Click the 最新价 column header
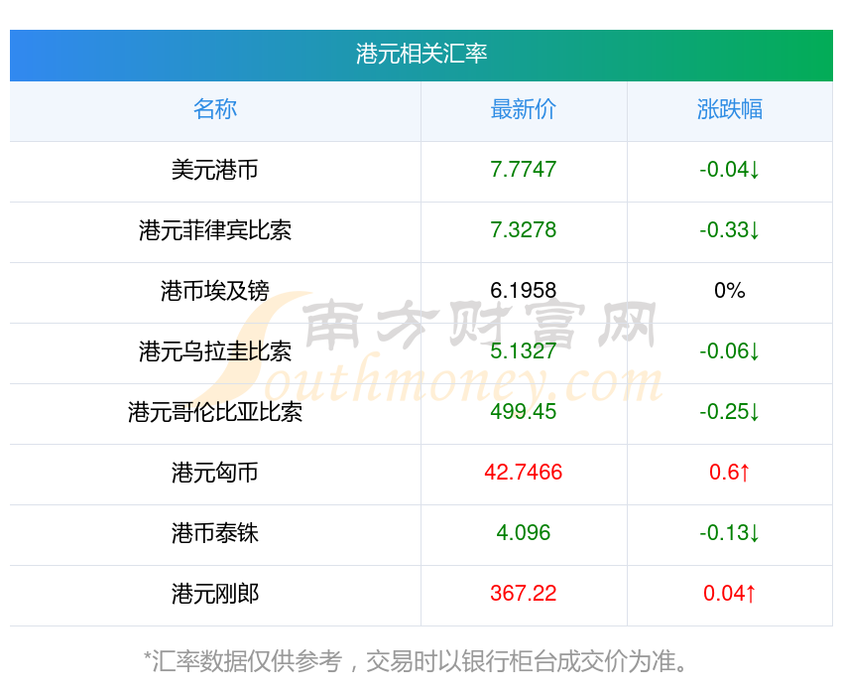 523,109
